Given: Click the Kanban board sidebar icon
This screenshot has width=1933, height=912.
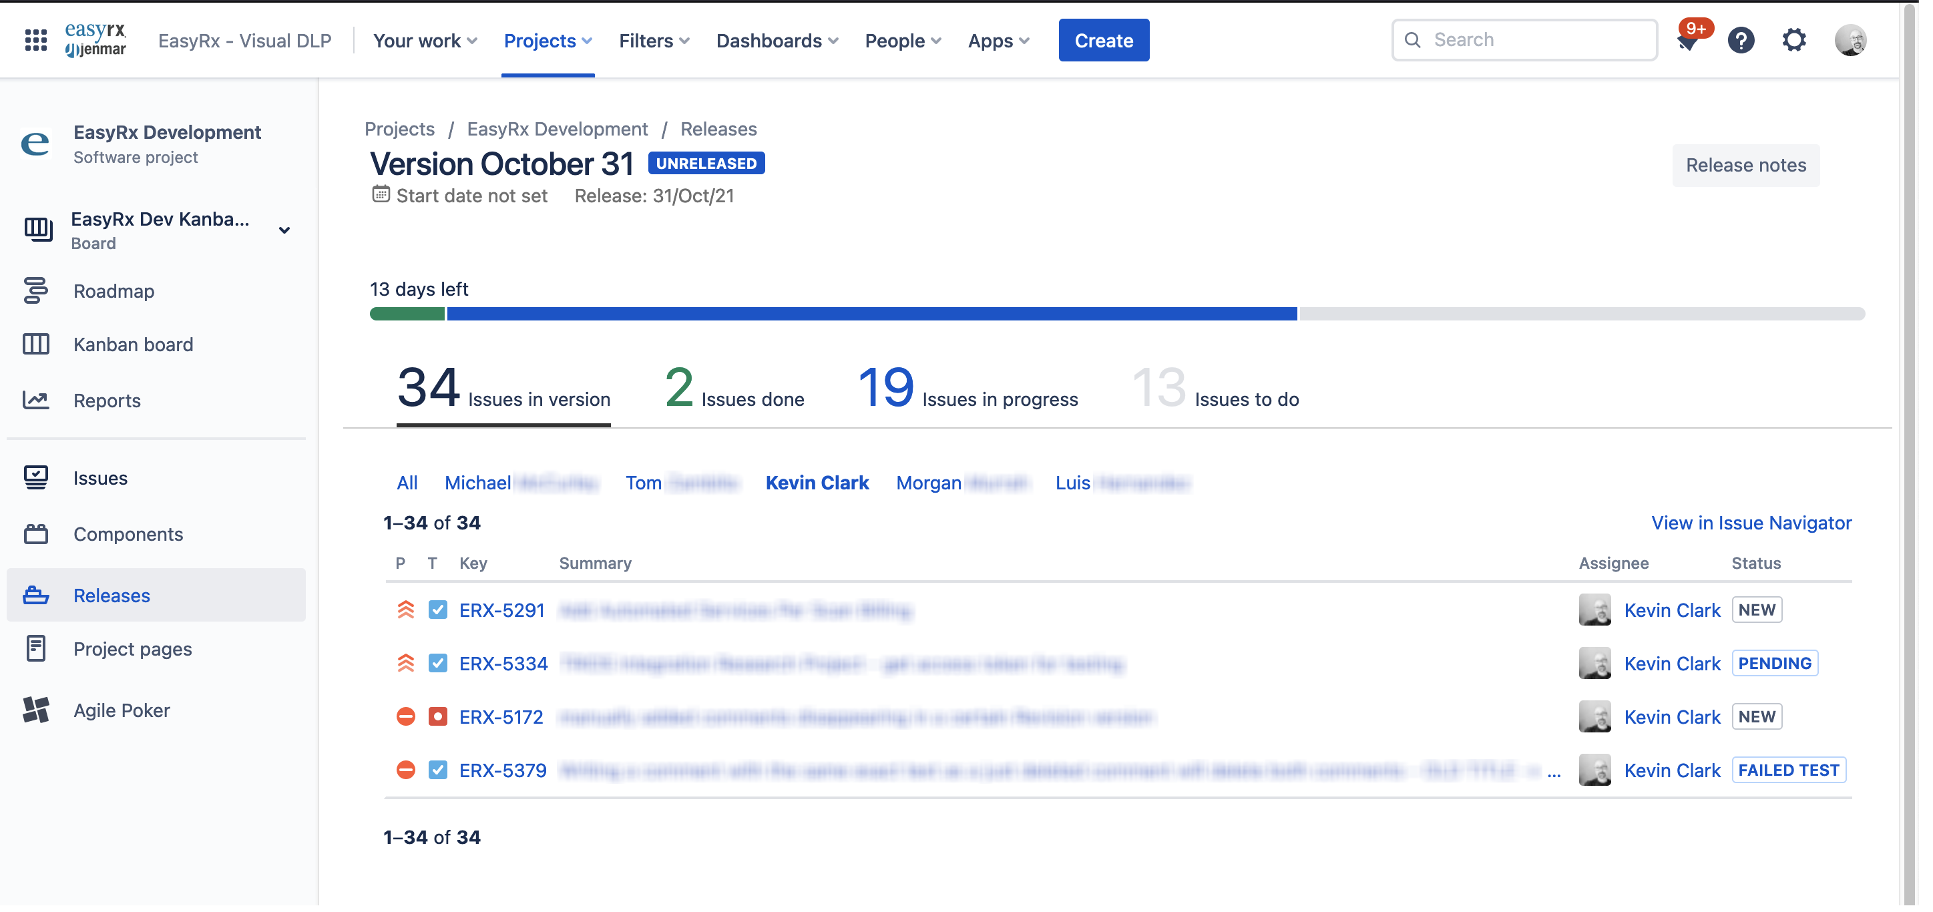Looking at the screenshot, I should (36, 344).
